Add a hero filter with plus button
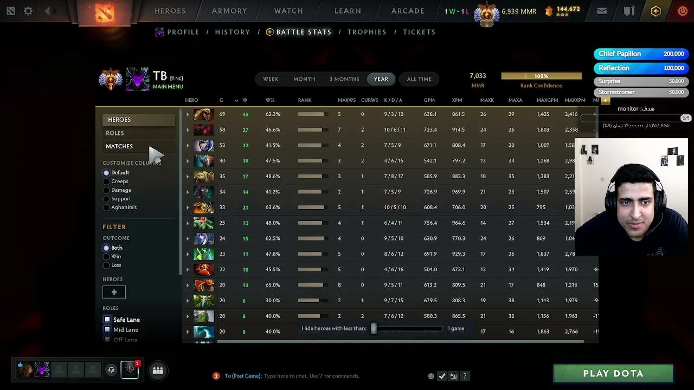Image resolution: width=694 pixels, height=390 pixels. coord(114,292)
